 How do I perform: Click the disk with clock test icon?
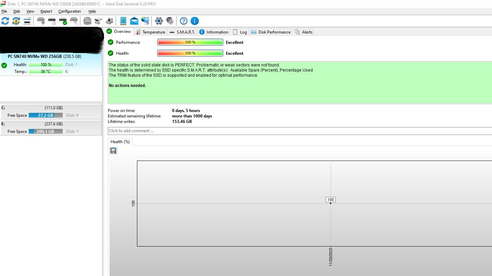click(52, 21)
